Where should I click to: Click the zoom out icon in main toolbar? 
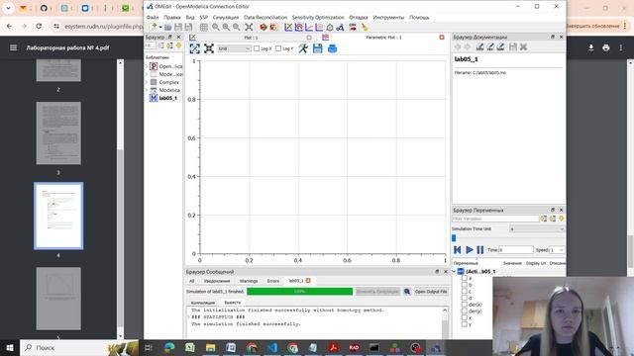[236, 27]
